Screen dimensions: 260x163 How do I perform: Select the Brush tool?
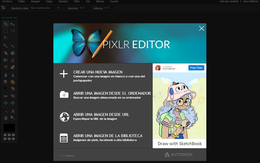point(13,46)
